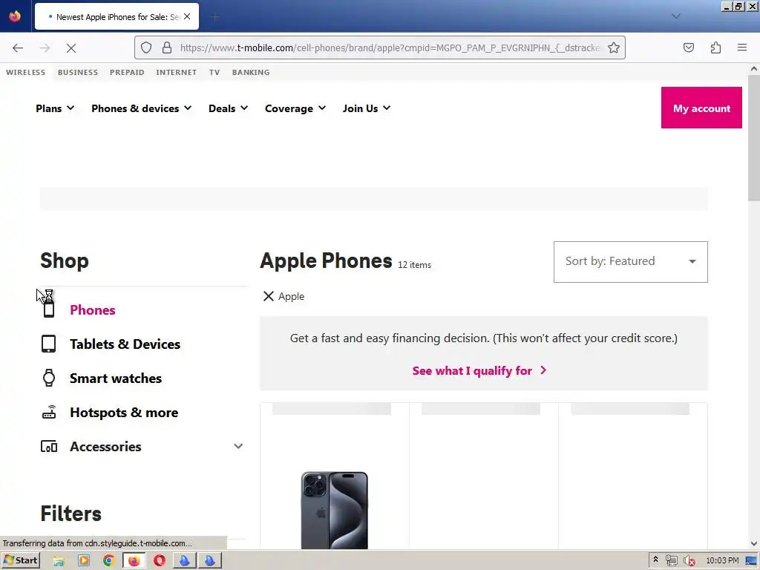The width and height of the screenshot is (760, 570).
Task: List all tabs dropdown arrow
Action: [x=675, y=16]
